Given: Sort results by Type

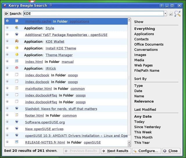Looking at the screenshot, I should pyautogui.click(x=138, y=86).
